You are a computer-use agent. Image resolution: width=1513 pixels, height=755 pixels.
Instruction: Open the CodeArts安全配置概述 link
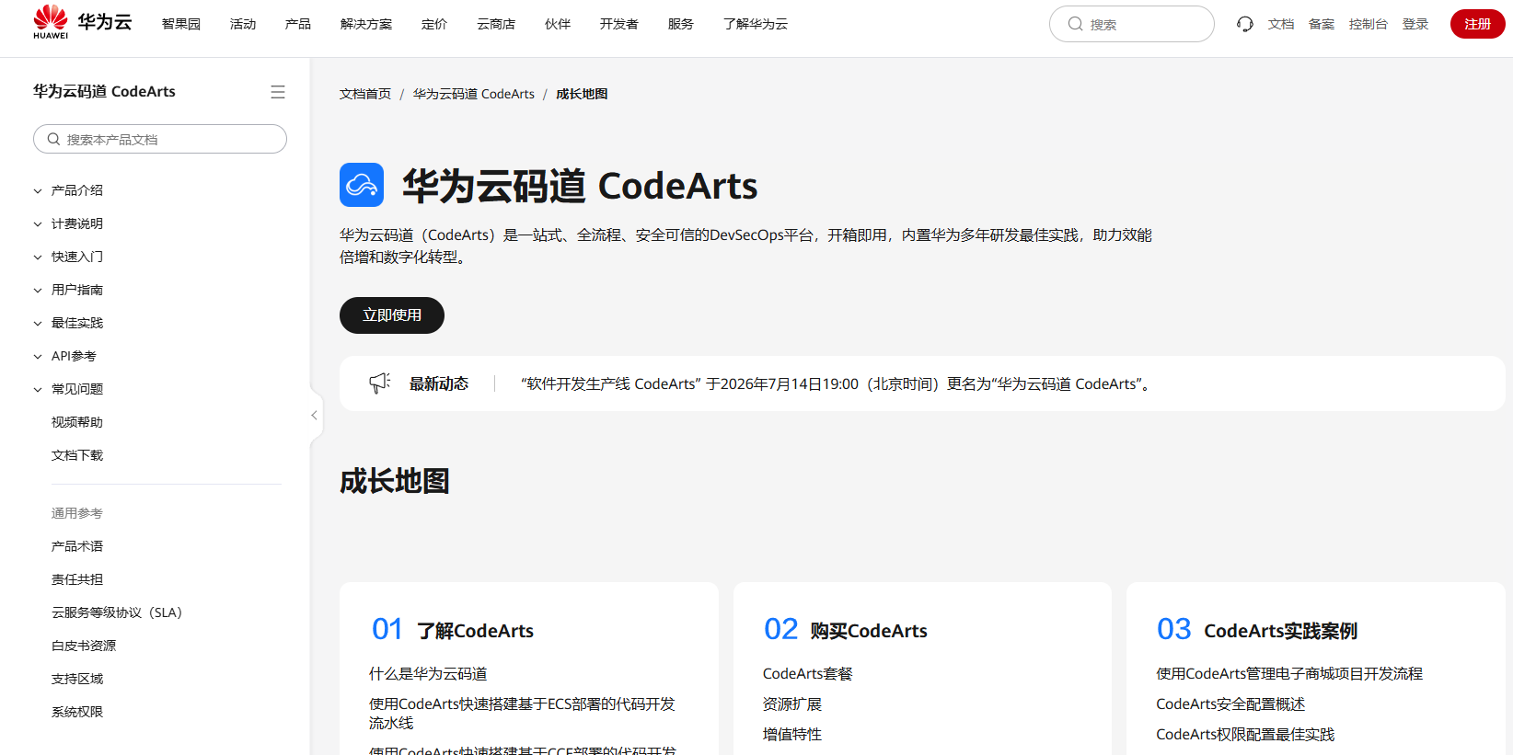1230,704
